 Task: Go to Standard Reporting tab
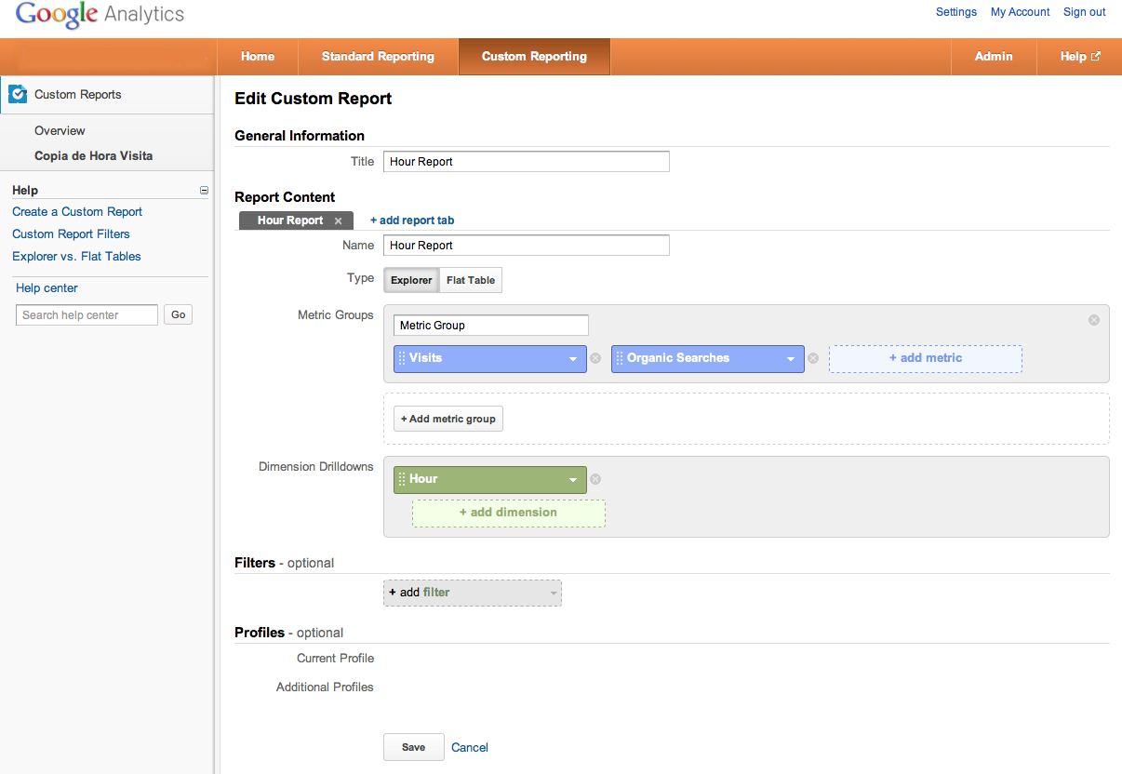378,57
